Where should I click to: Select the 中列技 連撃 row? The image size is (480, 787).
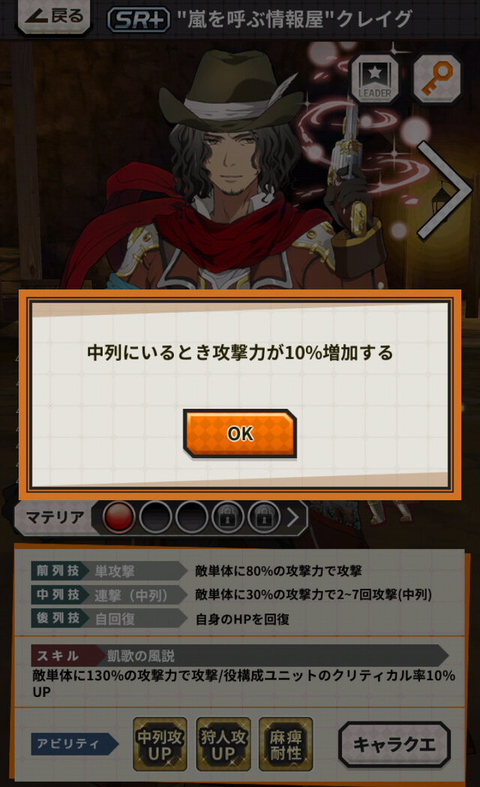(x=239, y=595)
